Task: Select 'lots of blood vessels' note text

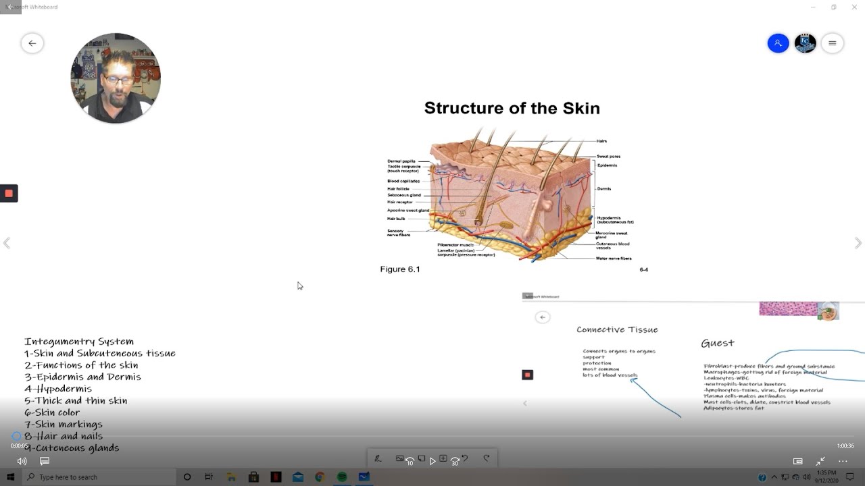Action: click(610, 375)
